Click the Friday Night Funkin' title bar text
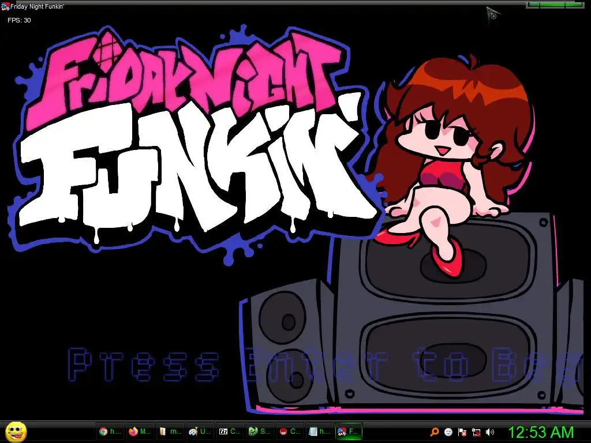The image size is (591, 443). coord(38,6)
